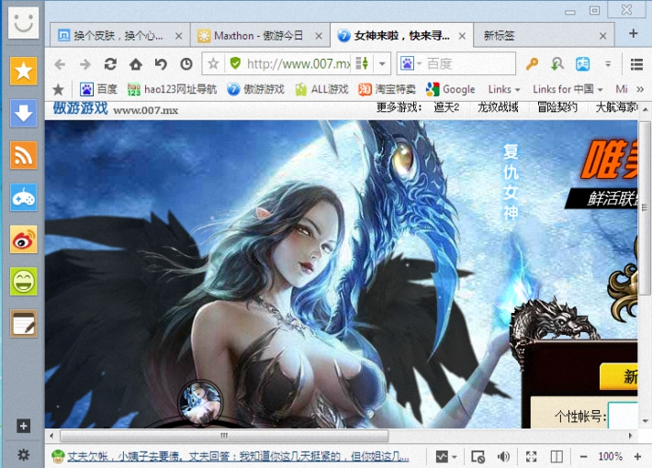
Task: Open the game controller sidebar icon
Action: coord(23,197)
